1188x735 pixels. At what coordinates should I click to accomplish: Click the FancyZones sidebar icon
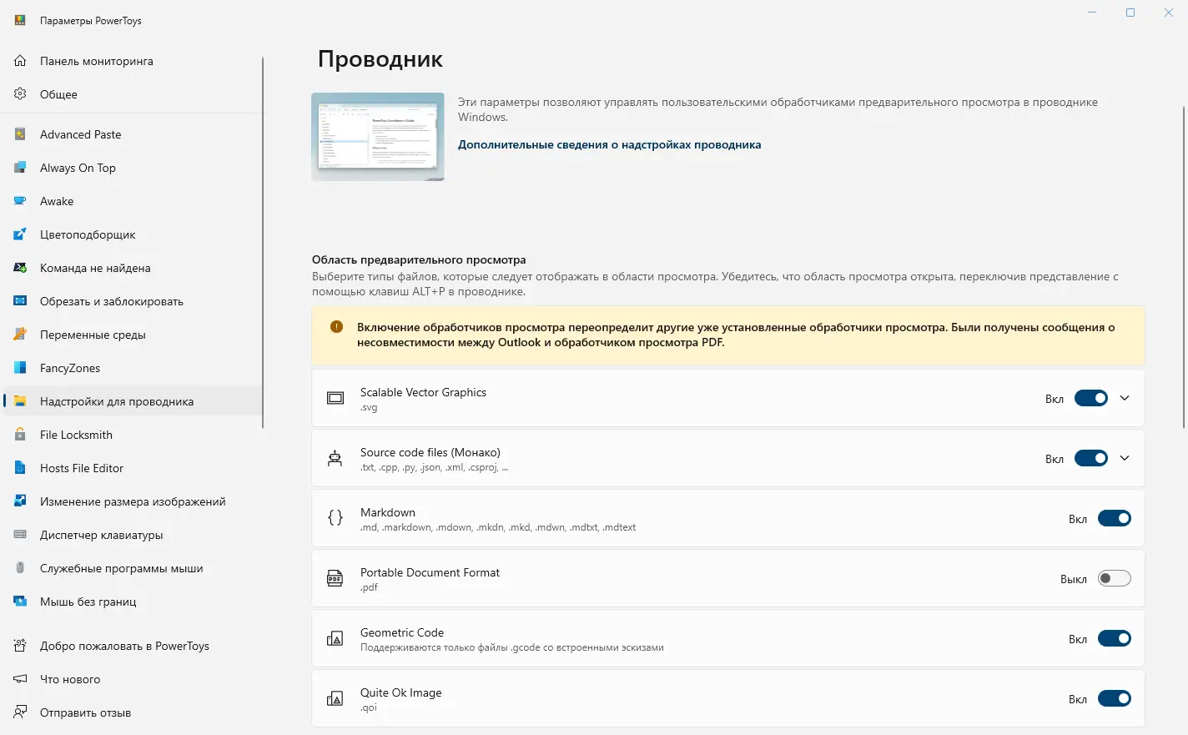click(20, 368)
